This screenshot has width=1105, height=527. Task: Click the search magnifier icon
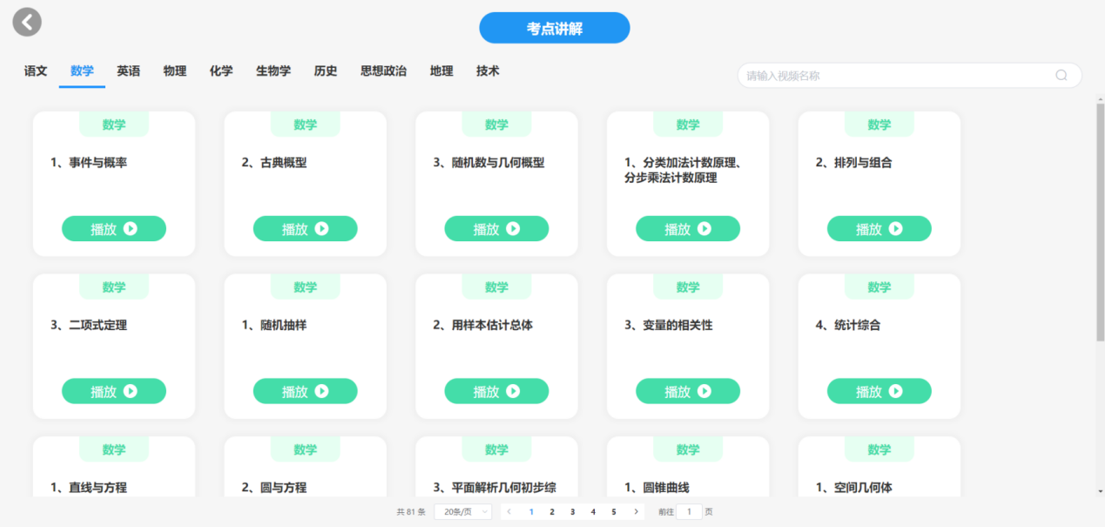1061,76
